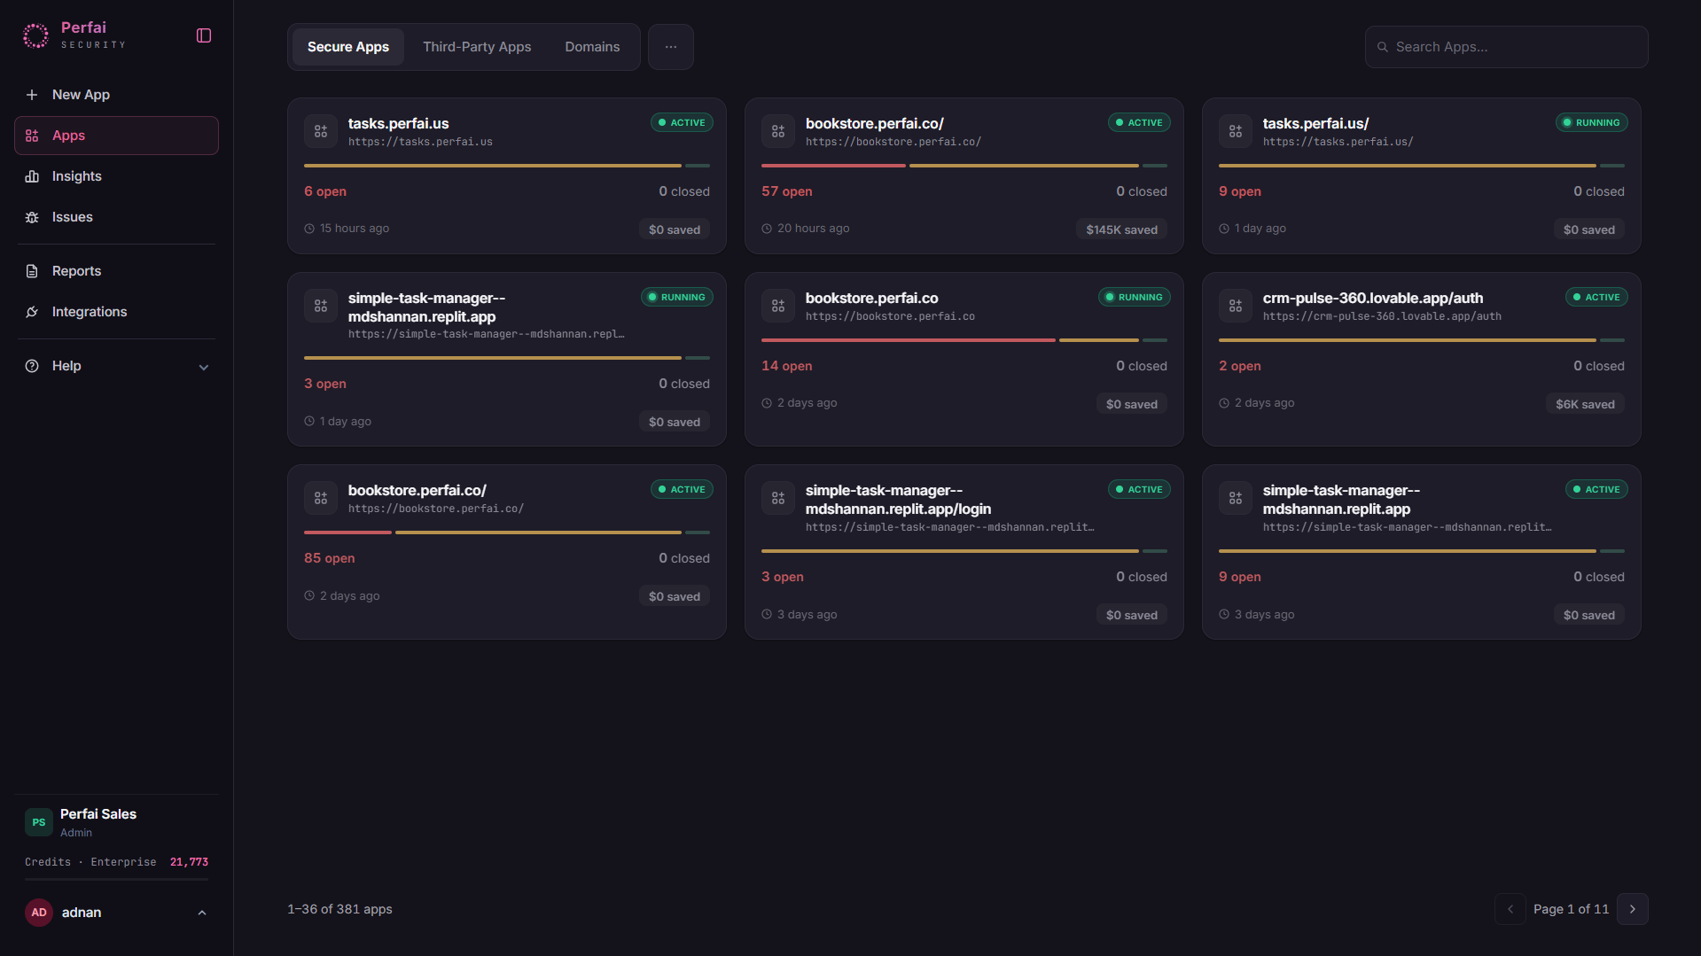Click the app icon on tasks.perfai.us card
Image resolution: width=1701 pixels, height=956 pixels.
point(321,131)
